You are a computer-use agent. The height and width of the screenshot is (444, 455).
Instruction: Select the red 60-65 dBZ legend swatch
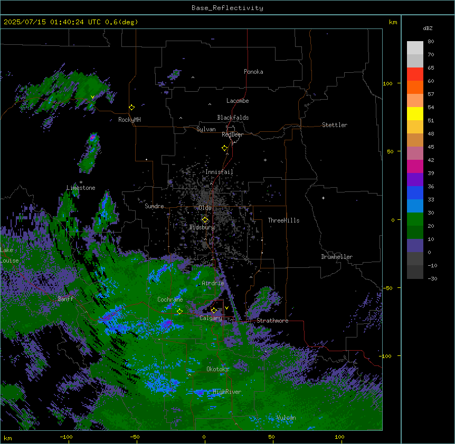415,74
